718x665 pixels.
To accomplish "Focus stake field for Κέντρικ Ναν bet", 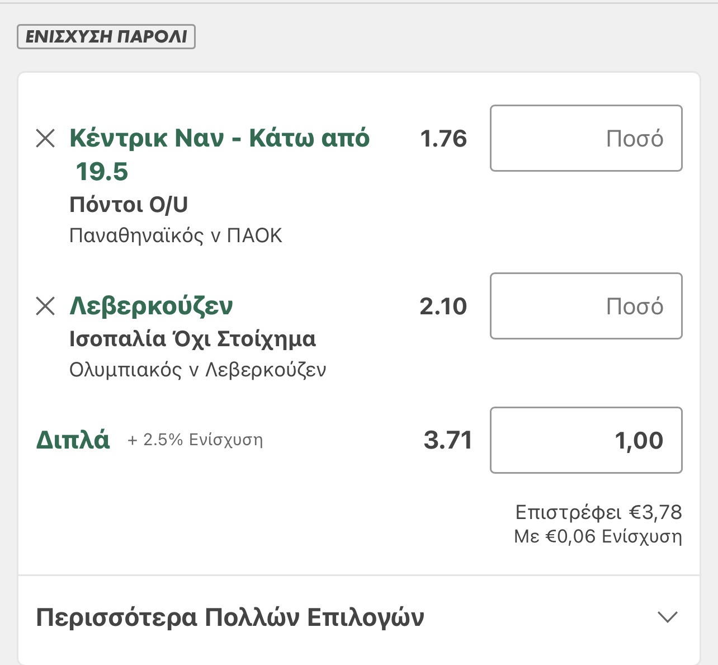I will pos(585,138).
